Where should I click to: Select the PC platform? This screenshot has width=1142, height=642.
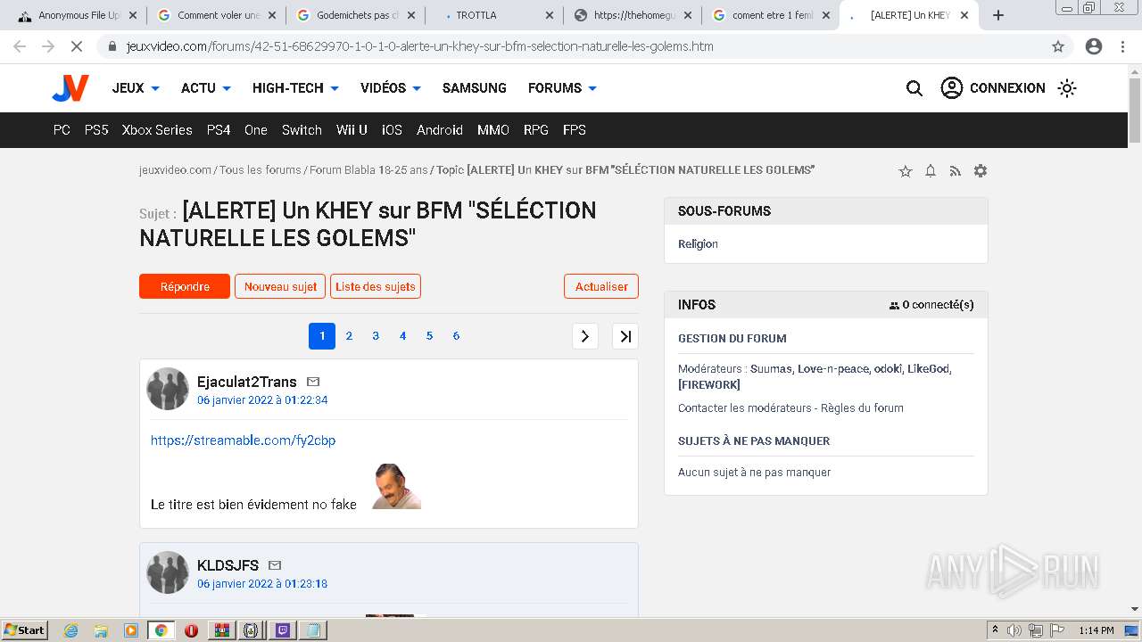62,130
